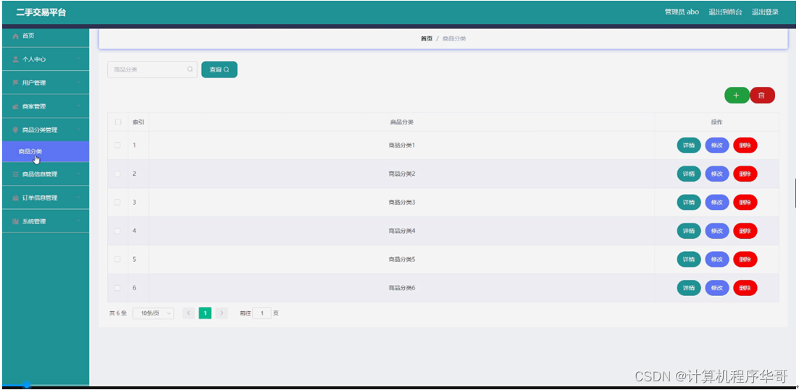This screenshot has height=390, width=799.
Task: Click 修改 for row 商品分类6
Action: 717,288
